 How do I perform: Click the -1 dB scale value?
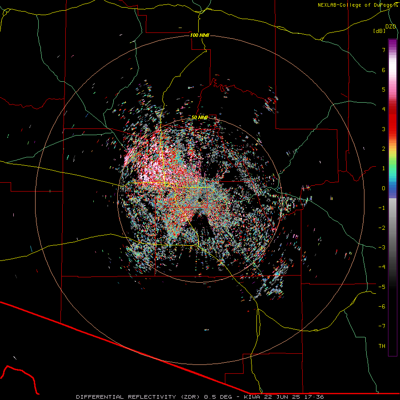pos(382,208)
